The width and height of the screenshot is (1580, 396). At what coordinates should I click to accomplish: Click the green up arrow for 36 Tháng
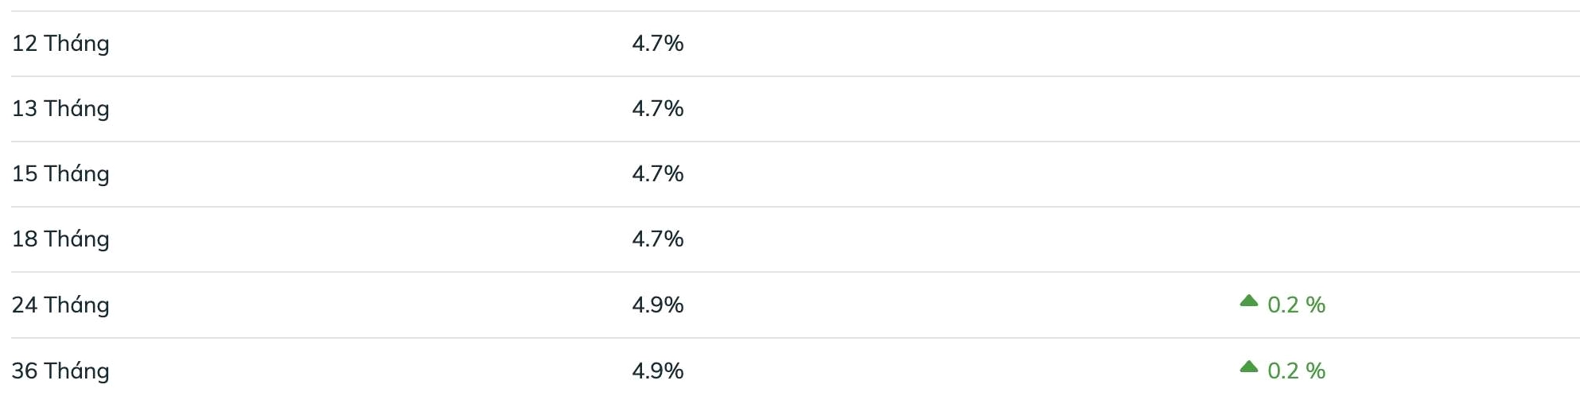[x=1248, y=367]
